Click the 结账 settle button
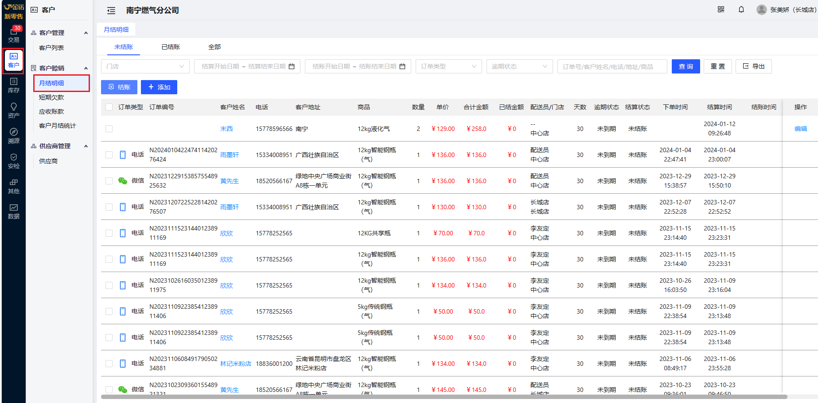Viewport: 818px width, 403px height. pos(119,87)
